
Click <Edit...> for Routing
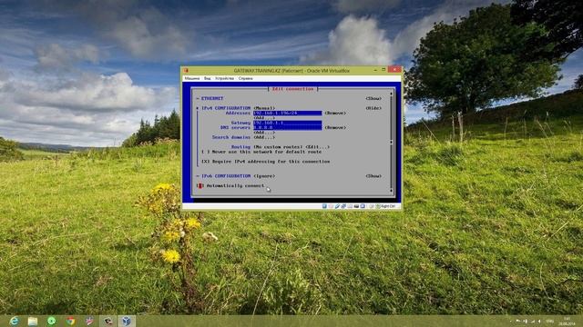[317, 147]
